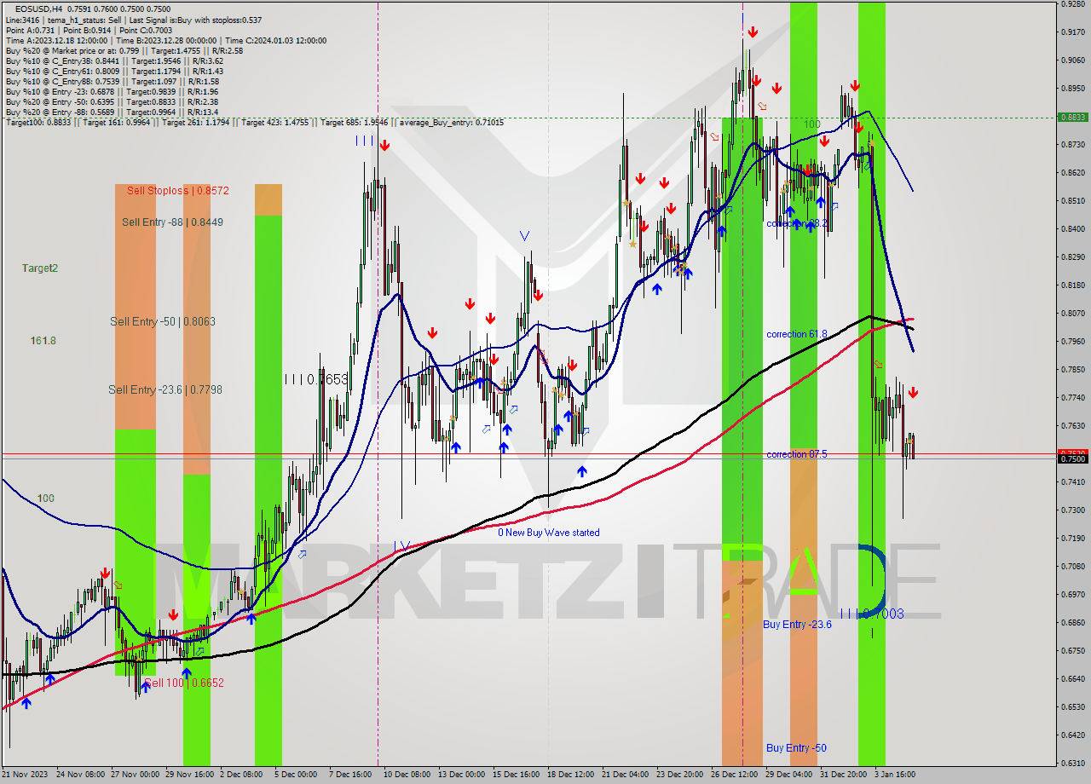Select 'Buy %20 @ Market price' line
1091x784 pixels.
coord(124,50)
